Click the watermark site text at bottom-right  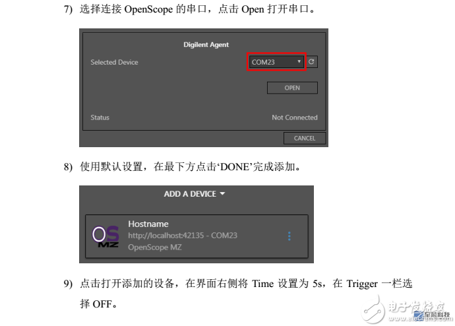[420, 319]
